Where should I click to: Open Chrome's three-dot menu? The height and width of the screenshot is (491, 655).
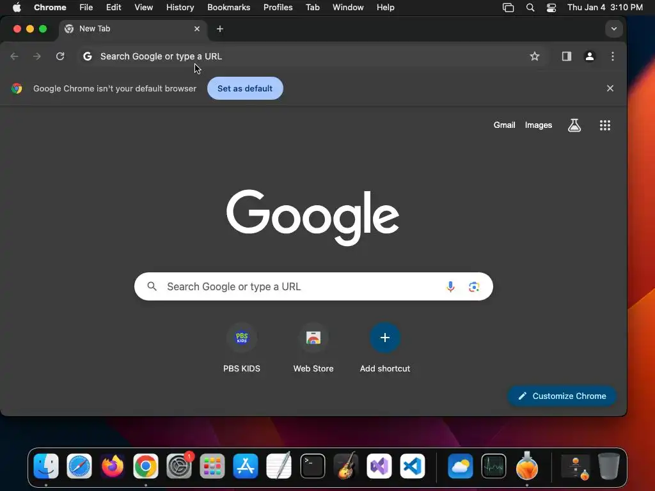(612, 56)
